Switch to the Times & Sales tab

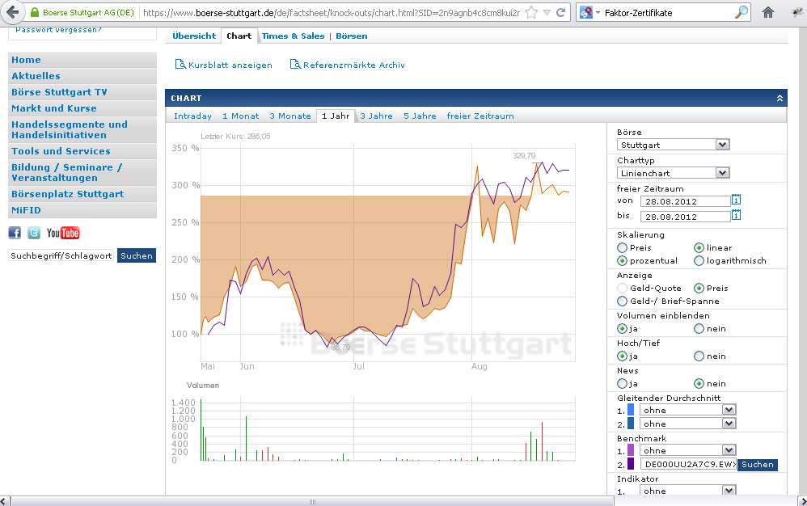tap(293, 36)
